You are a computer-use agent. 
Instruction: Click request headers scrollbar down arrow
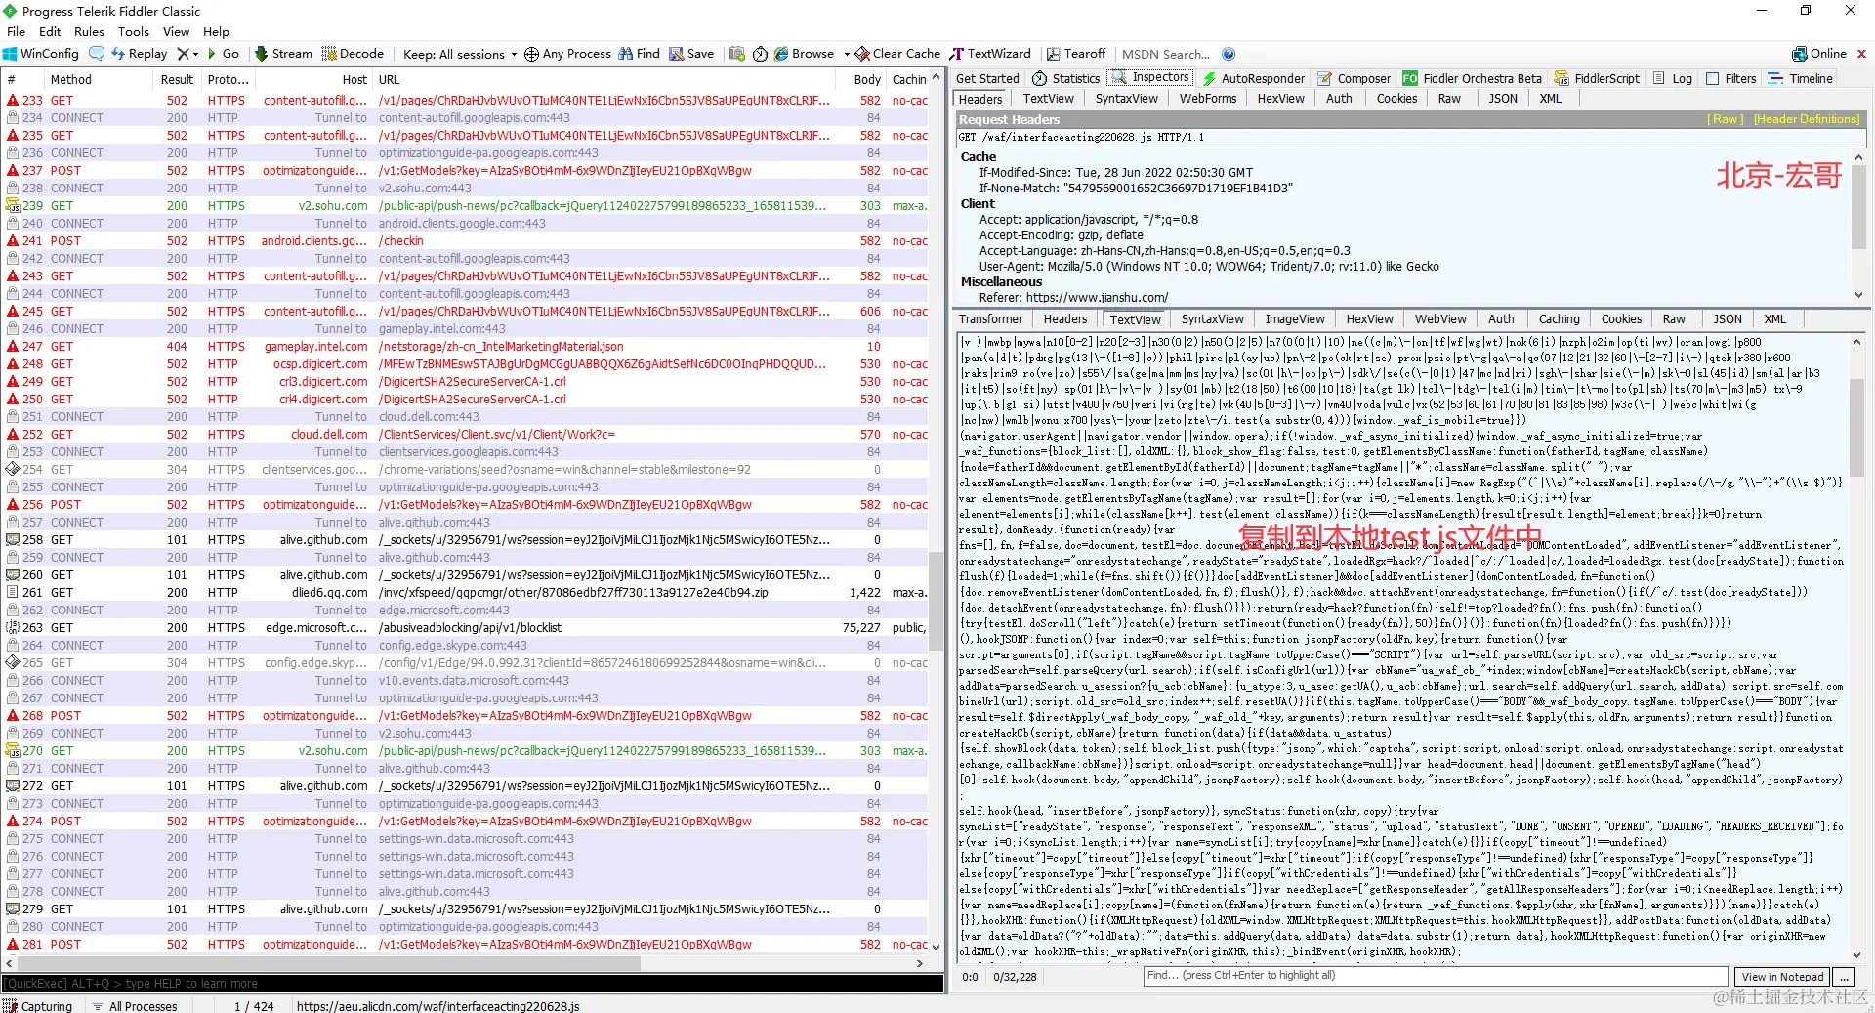click(x=1858, y=295)
